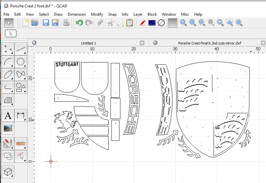This screenshot has height=183, width=266.
Task: Close the Untitled 1 document tab
Action: pyautogui.click(x=142, y=43)
